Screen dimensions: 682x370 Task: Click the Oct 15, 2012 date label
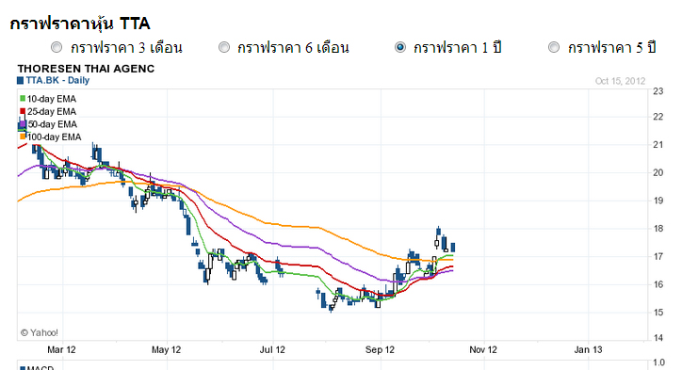[620, 81]
